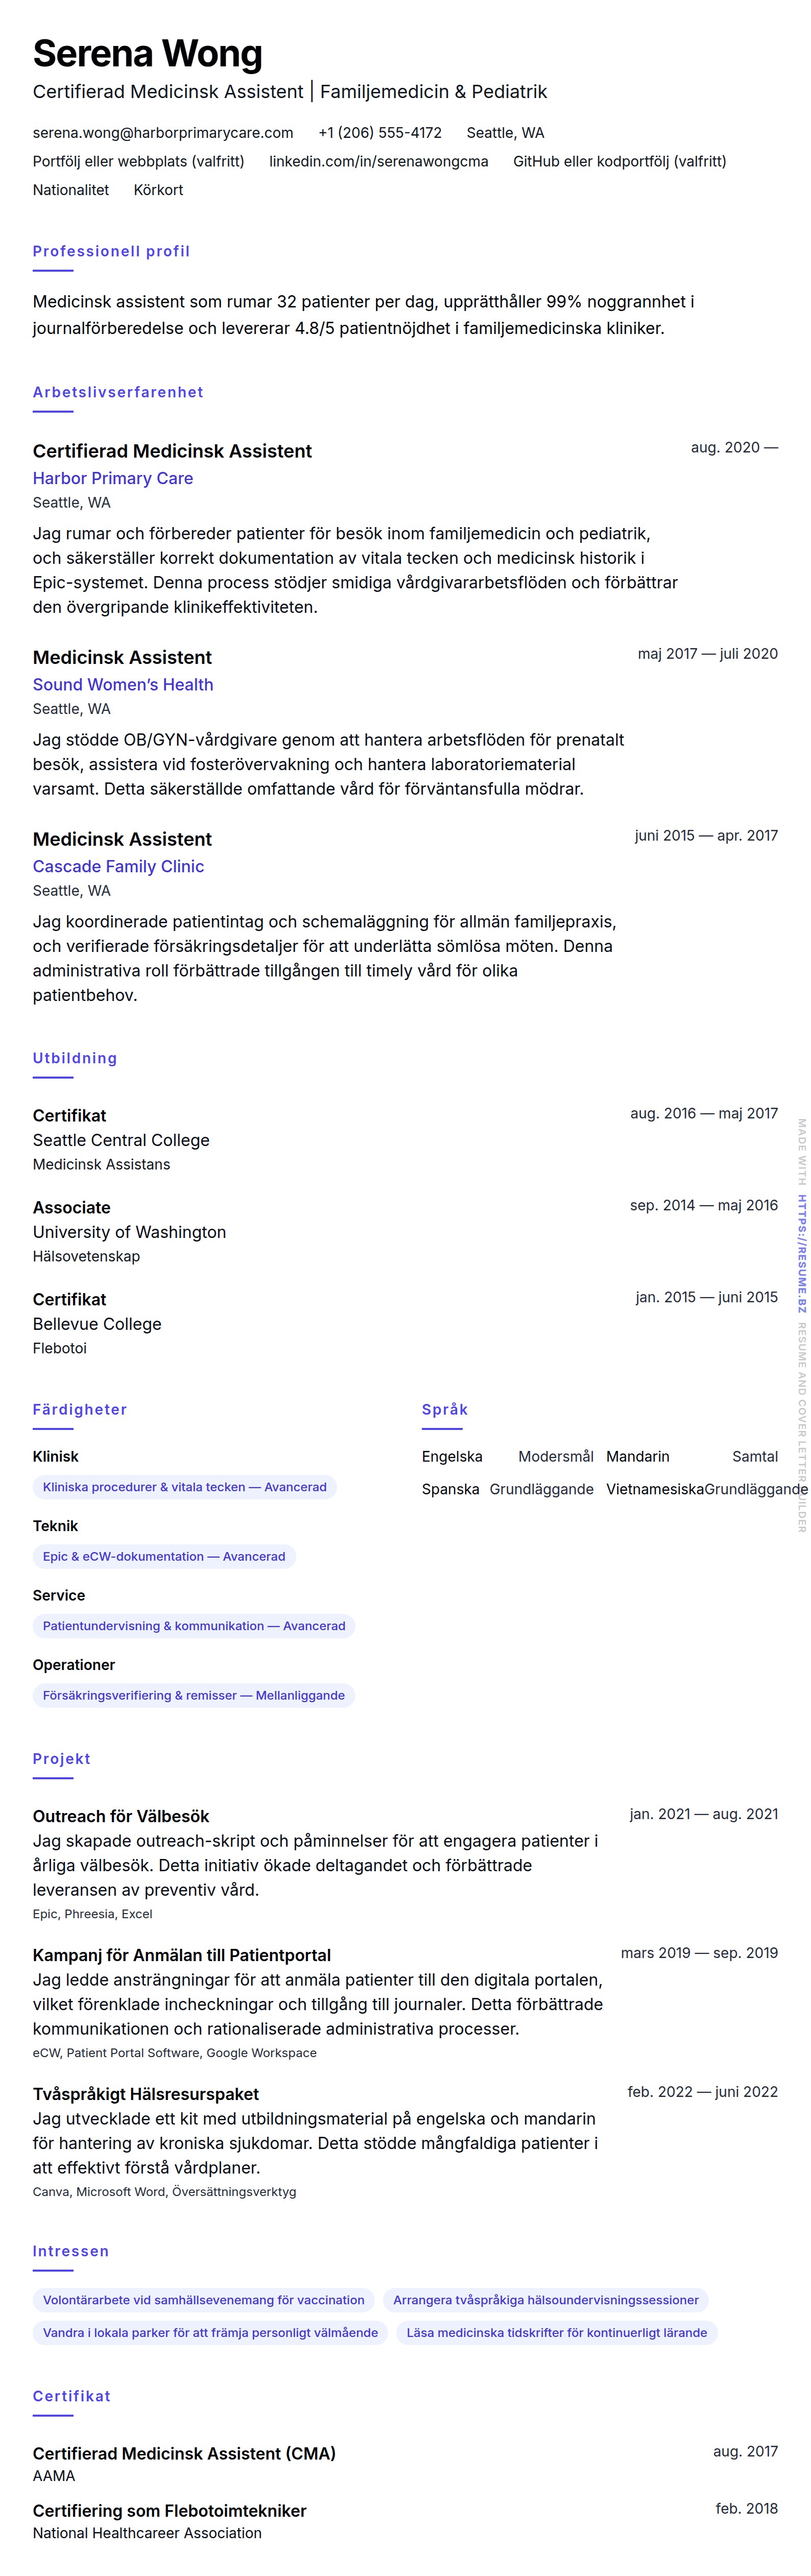Click the phone number +1 (206) 555-4172
The height and width of the screenshot is (2576, 811).
380,133
